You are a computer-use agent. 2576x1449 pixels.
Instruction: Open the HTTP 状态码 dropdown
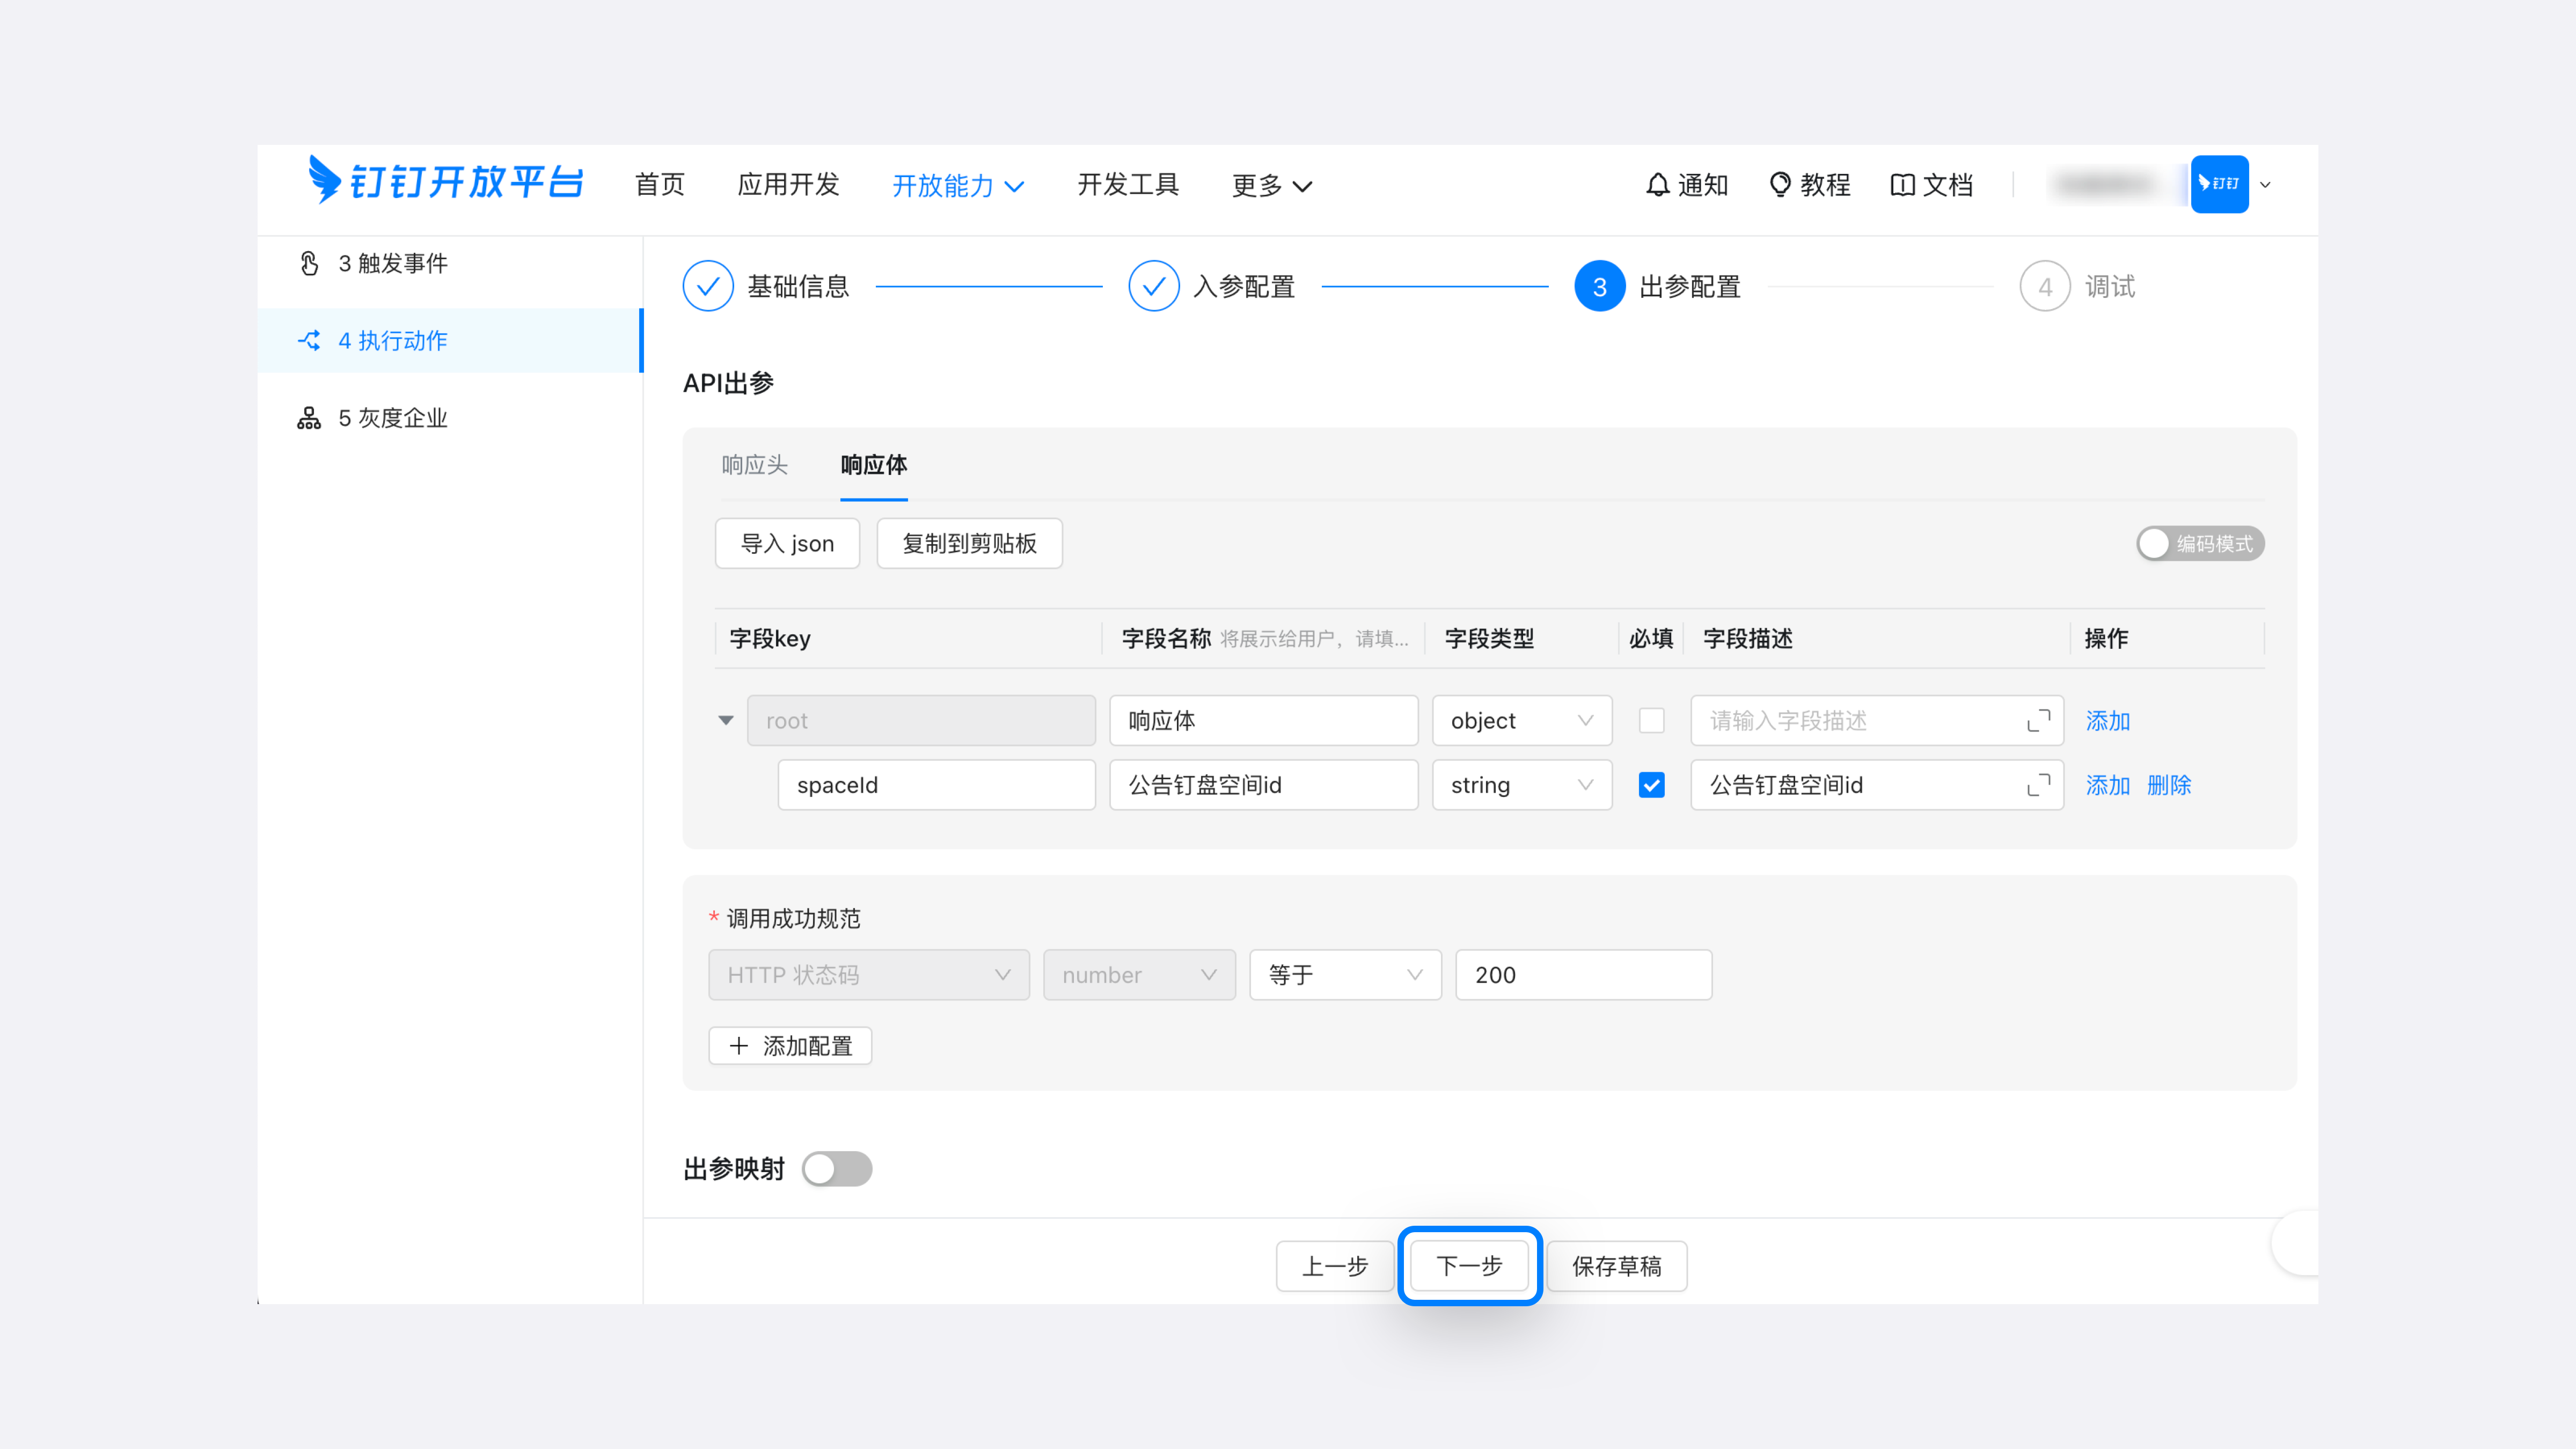[x=868, y=974]
